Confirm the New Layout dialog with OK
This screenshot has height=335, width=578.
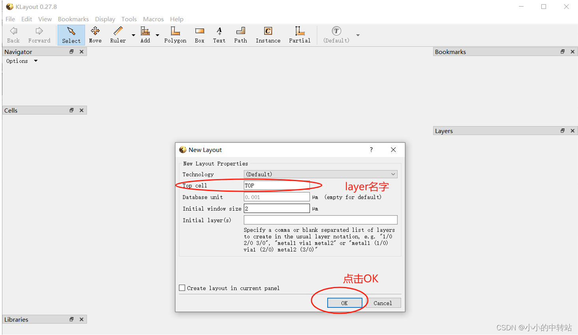pos(345,303)
